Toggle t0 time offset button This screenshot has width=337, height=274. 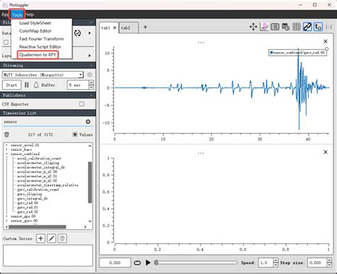click(318, 27)
